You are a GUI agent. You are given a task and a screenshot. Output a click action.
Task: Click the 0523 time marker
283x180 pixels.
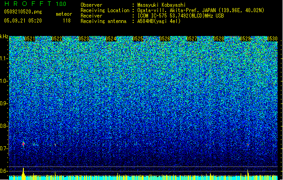pos(84,39)
